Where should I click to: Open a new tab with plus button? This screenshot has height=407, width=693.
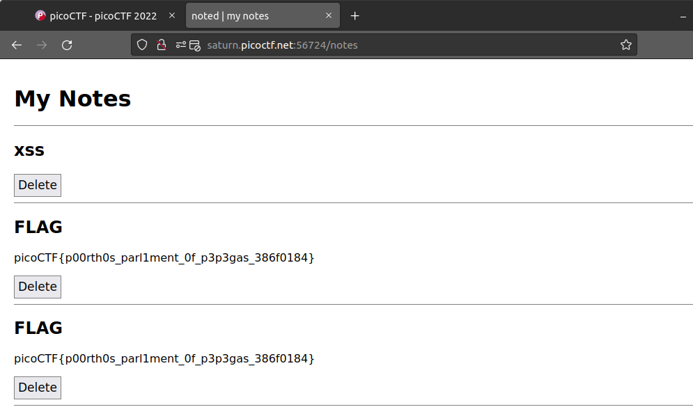355,16
